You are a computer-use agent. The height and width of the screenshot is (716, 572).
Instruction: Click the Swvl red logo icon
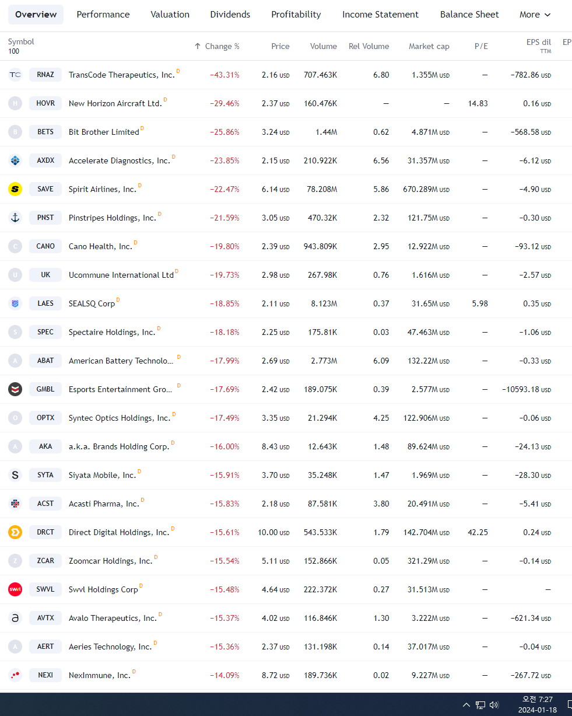point(15,589)
